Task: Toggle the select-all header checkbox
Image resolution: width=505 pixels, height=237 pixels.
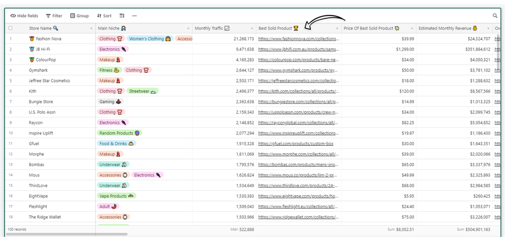Action: 11,28
